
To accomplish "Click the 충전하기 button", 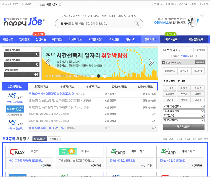I will [x=199, y=63].
